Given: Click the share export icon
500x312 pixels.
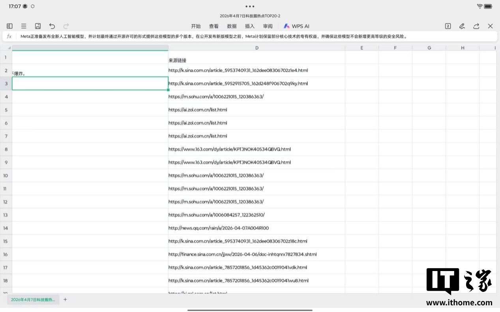Looking at the screenshot, I should point(476,26).
